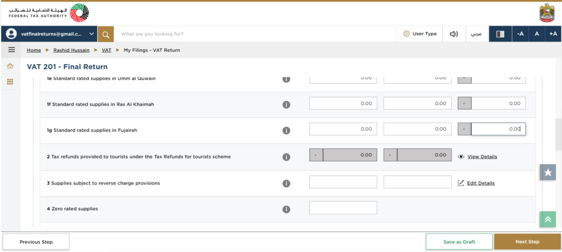Click the Zero rated supplies amount field
The width and height of the screenshot is (562, 252).
click(343, 208)
